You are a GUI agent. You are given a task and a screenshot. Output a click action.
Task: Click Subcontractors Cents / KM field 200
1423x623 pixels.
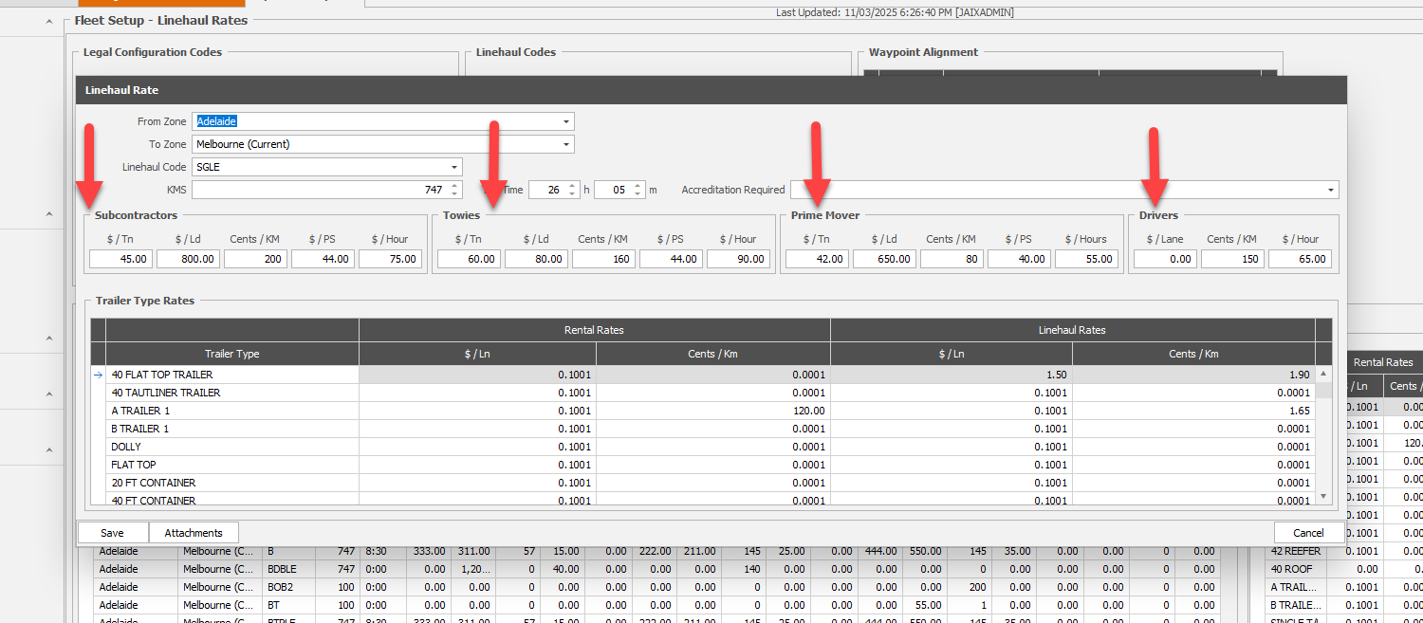255,259
